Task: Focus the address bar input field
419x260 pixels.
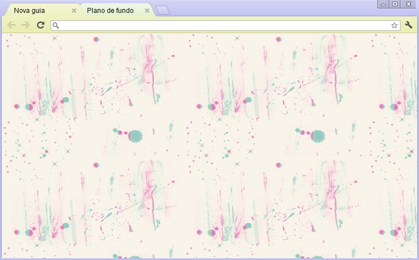Action: tap(225, 25)
